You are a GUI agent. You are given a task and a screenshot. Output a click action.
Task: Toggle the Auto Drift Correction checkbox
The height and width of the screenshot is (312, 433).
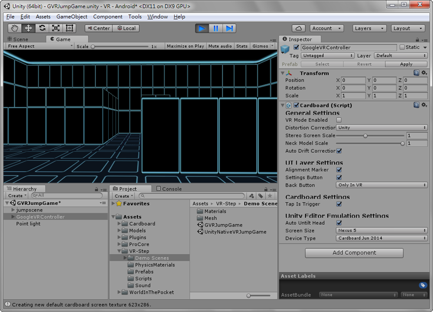point(339,151)
